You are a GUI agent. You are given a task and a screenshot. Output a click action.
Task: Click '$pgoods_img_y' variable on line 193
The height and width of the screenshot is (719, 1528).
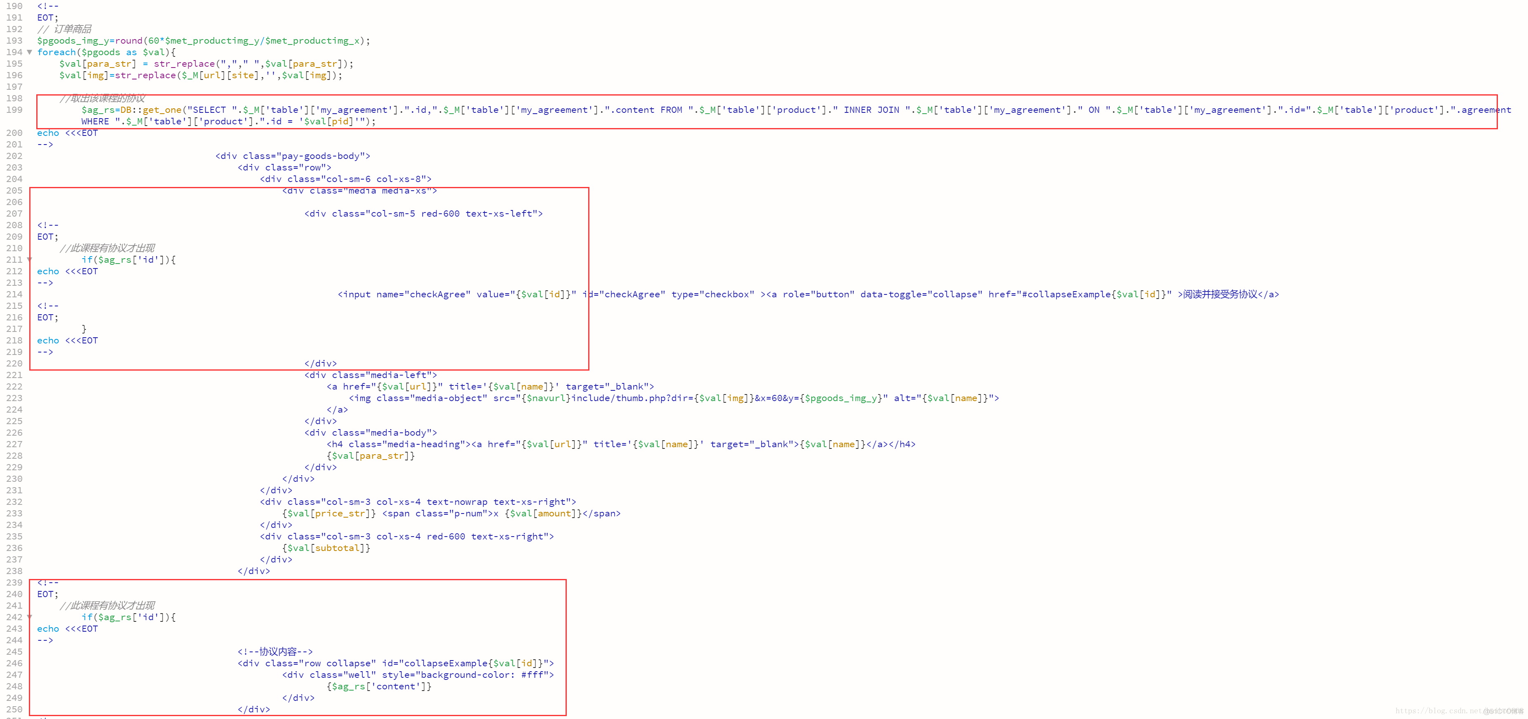point(73,41)
